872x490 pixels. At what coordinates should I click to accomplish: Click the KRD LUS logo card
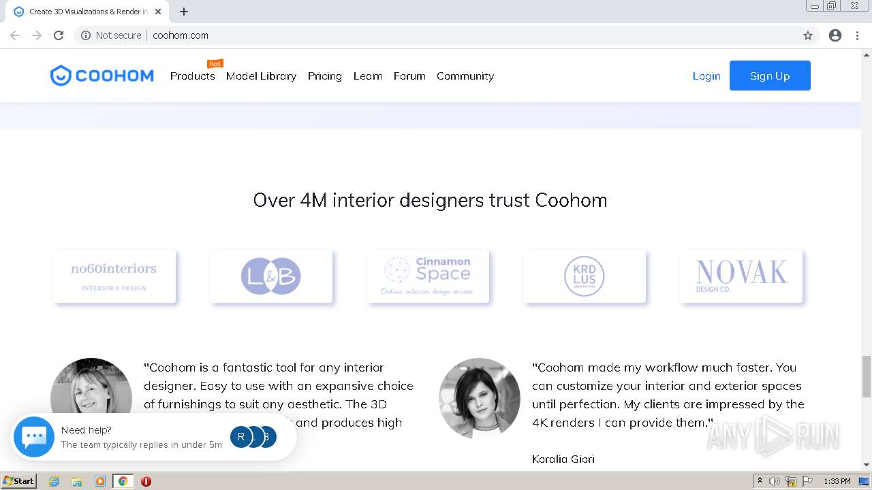coord(585,276)
